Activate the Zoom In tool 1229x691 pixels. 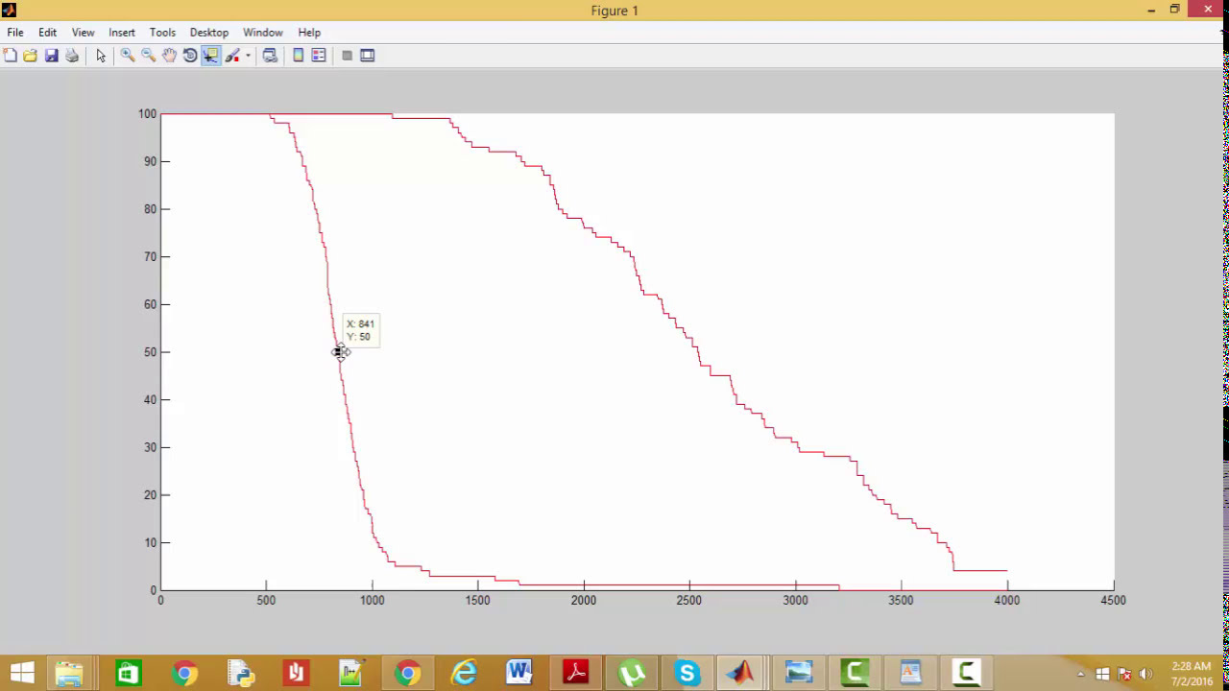coord(127,56)
